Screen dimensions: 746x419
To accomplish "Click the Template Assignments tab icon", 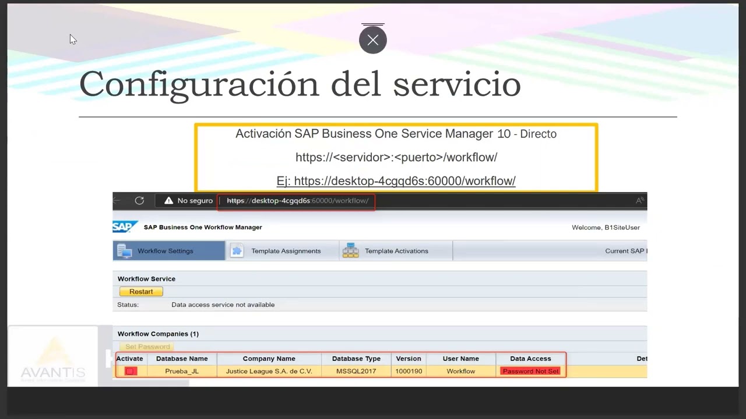I will tap(237, 251).
